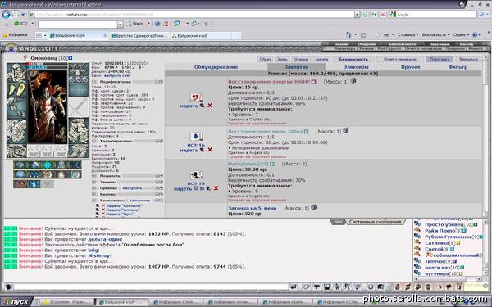This screenshot has width=492, height=307.
Task: Click the Stop loading red X button
Action: click(x=383, y=15)
